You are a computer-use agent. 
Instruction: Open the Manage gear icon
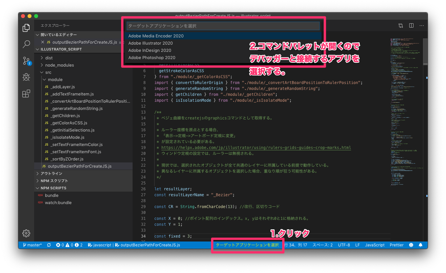26,233
